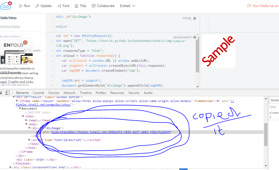Click the JSFiddle cloud logo
This screenshot has height=170, width=279.
(x=6, y=6)
